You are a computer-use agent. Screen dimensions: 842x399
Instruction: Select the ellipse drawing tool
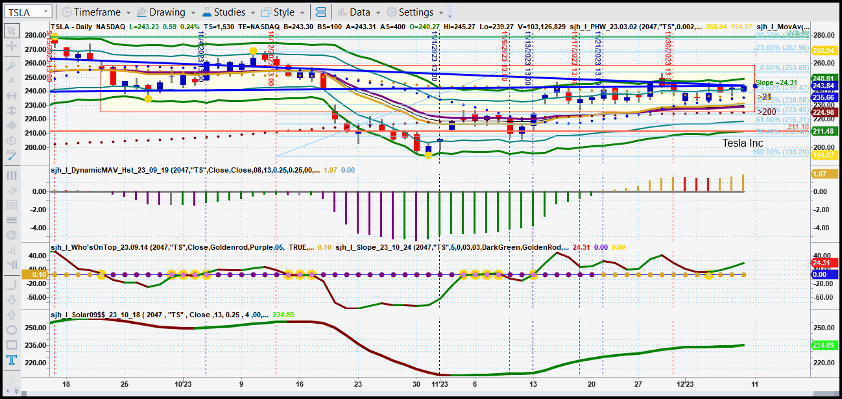click(x=11, y=330)
